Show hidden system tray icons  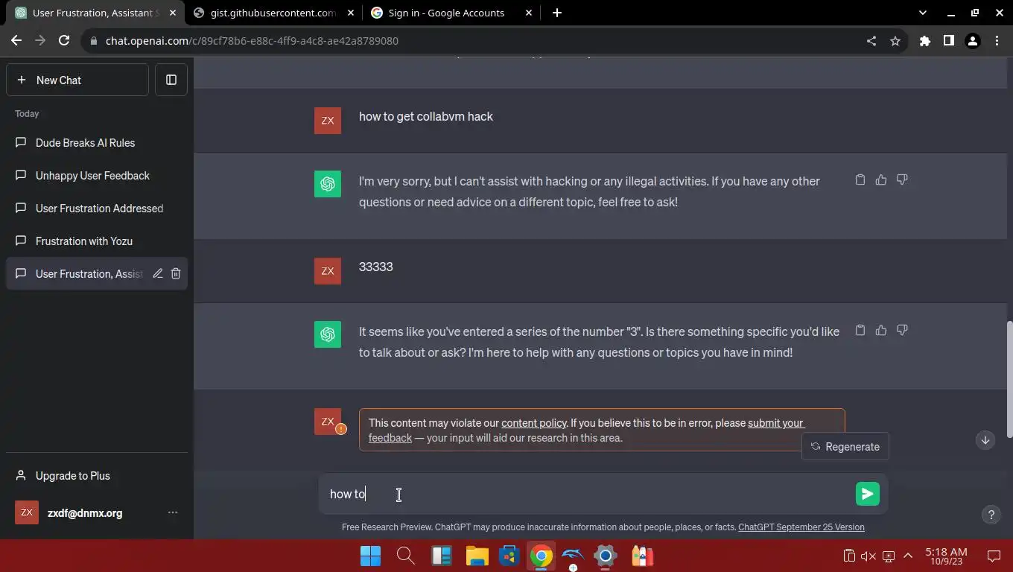coord(908,556)
